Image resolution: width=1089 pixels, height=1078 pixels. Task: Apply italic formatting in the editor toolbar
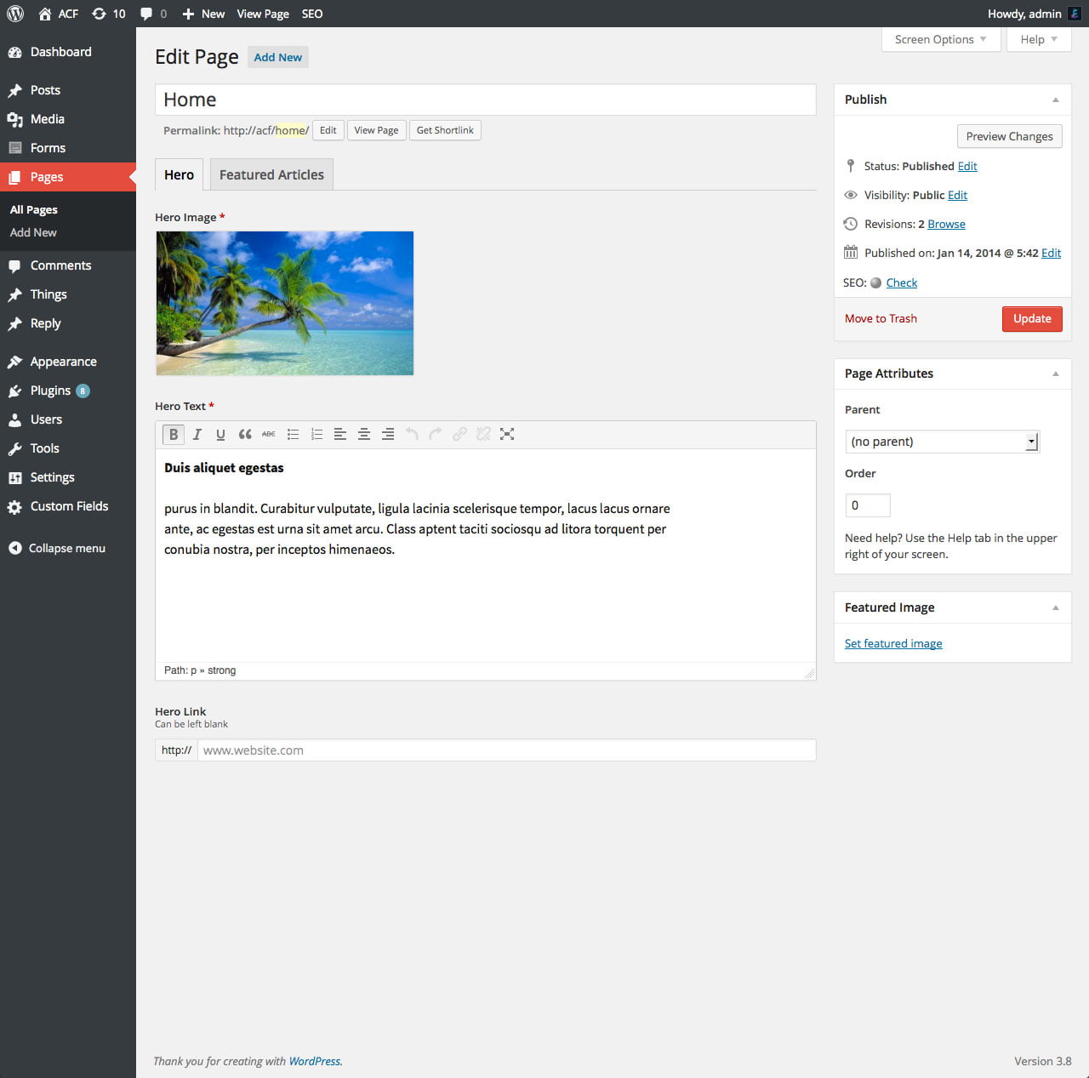point(197,434)
